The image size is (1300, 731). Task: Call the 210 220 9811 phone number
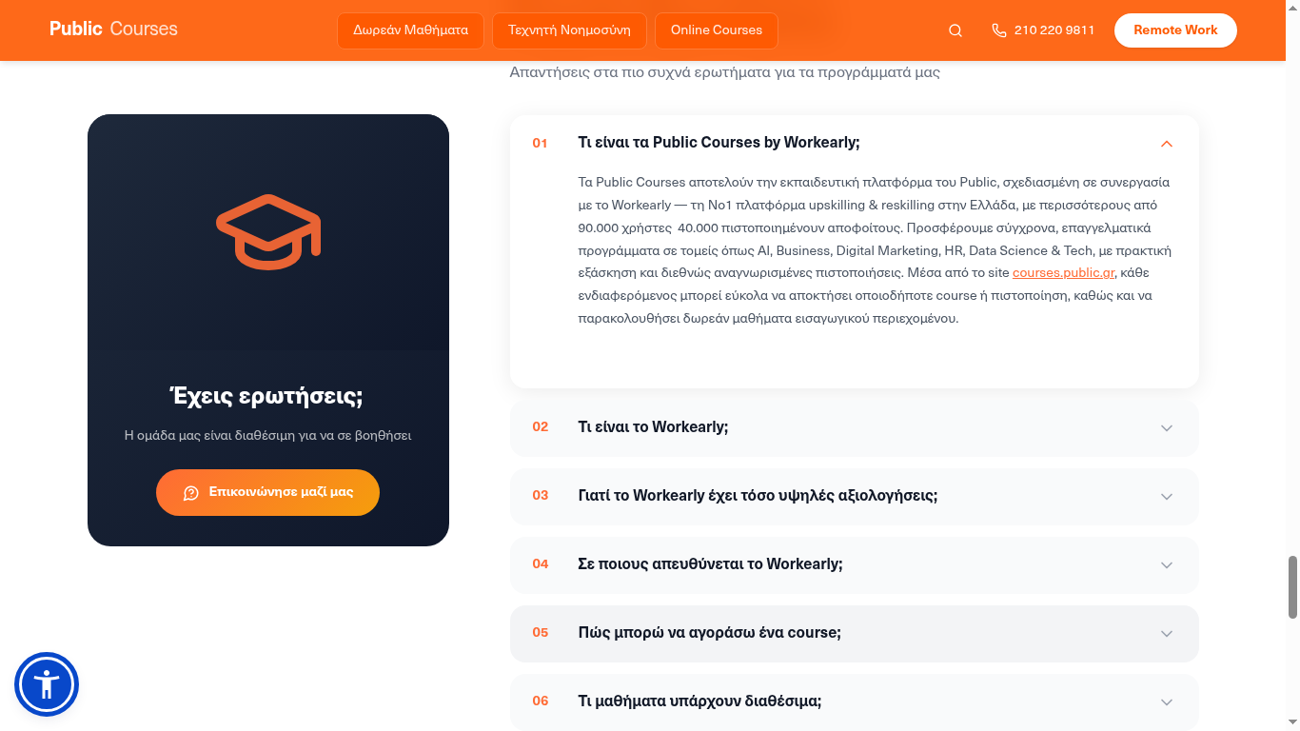point(1054,30)
